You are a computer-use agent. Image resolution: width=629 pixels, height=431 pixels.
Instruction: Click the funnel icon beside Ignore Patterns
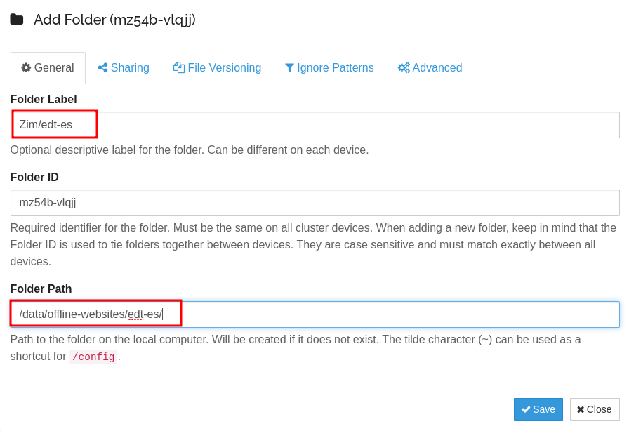pyautogui.click(x=289, y=68)
